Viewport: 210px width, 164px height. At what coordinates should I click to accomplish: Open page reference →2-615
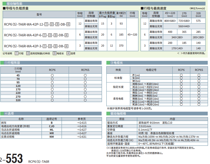[82, 123]
